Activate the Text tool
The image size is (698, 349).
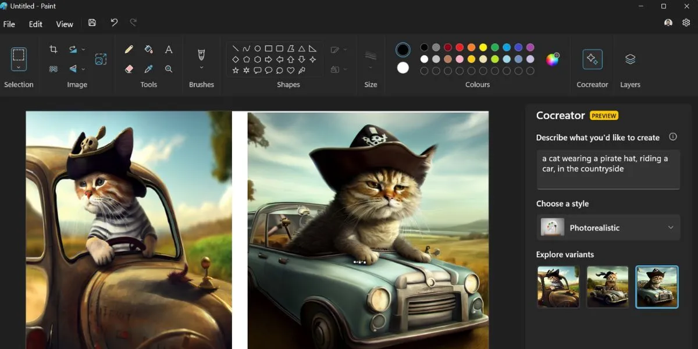coord(169,49)
